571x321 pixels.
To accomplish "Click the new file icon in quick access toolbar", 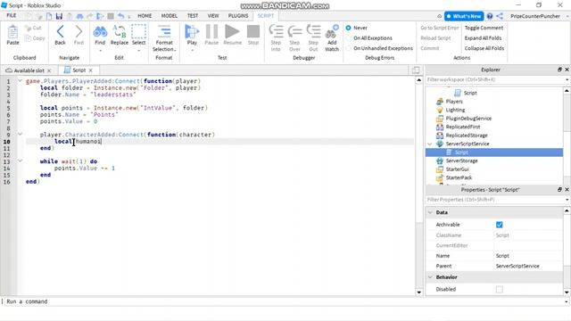I will click(x=49, y=16).
